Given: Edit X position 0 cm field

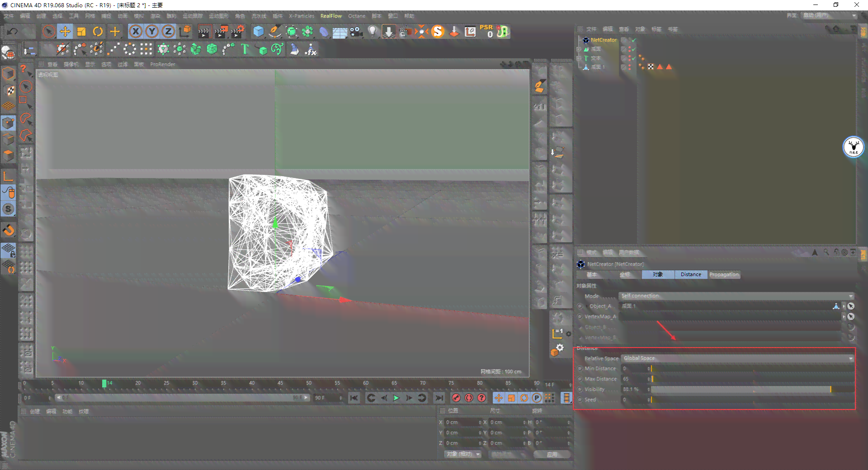Looking at the screenshot, I should pos(462,422).
